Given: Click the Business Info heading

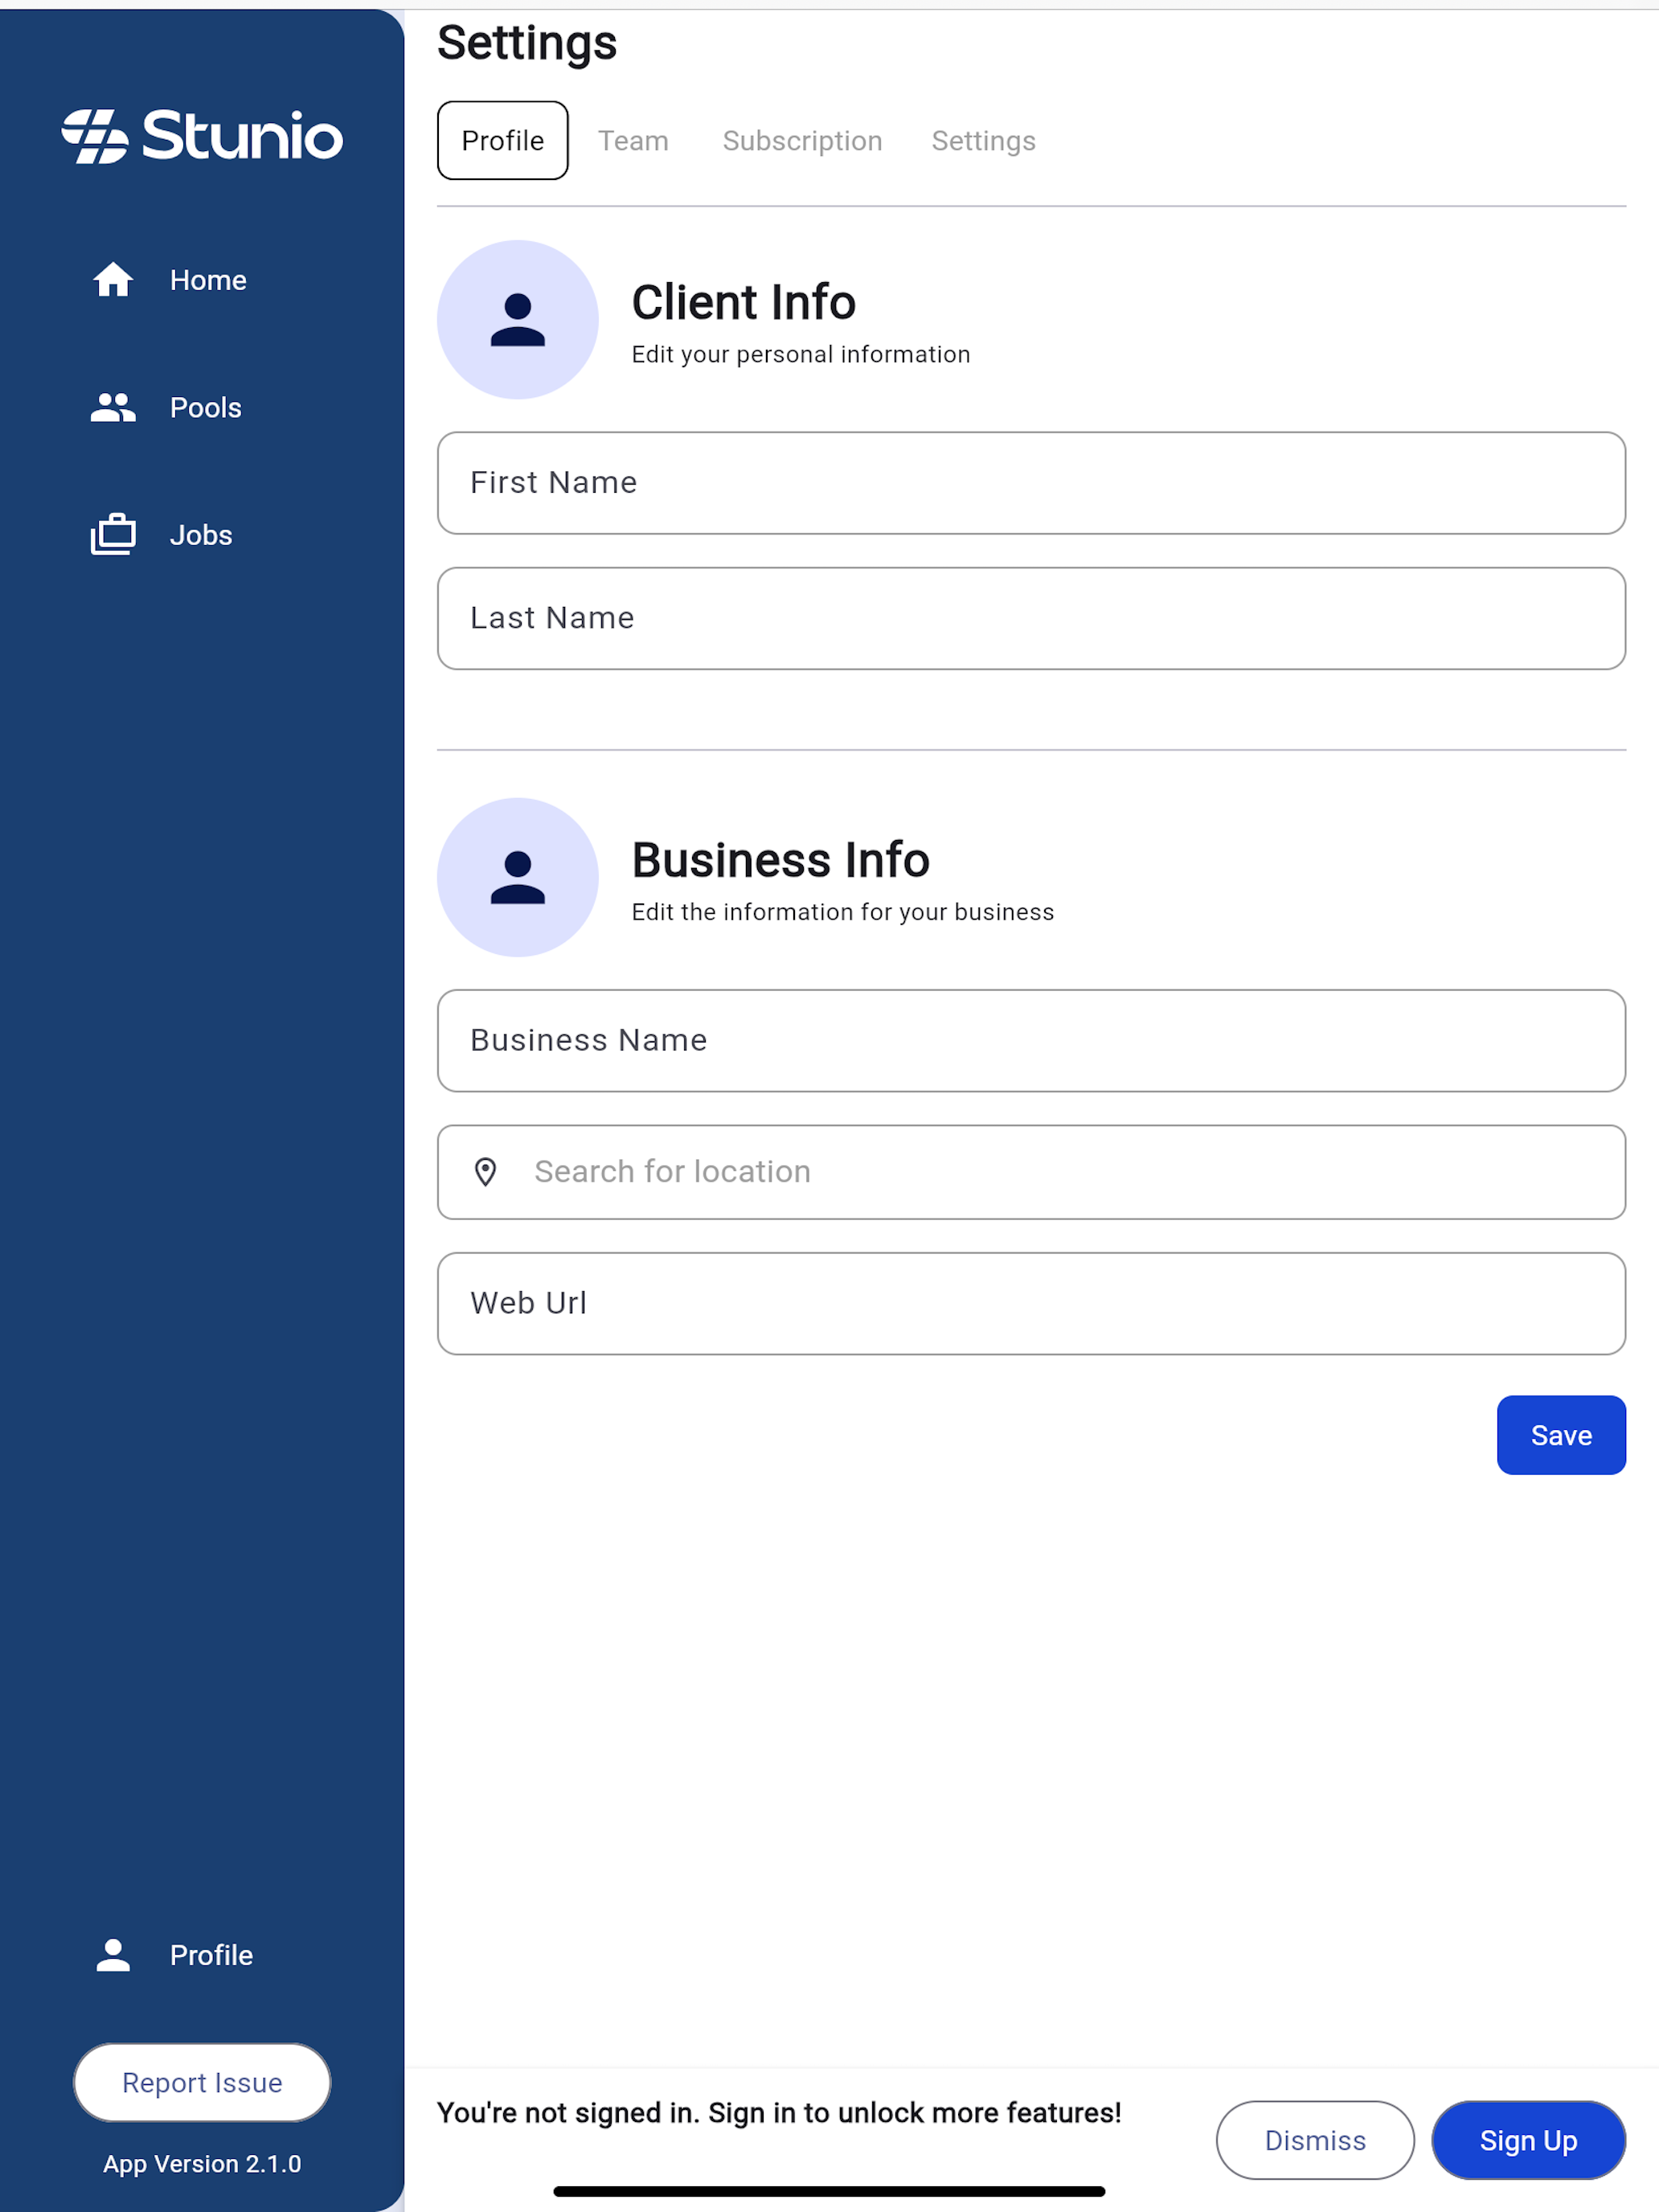Looking at the screenshot, I should pyautogui.click(x=780, y=860).
